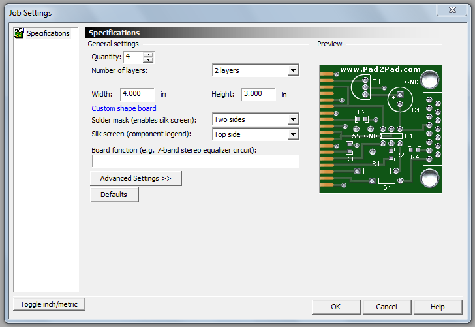Click Toggle inch/metric button

click(49, 304)
